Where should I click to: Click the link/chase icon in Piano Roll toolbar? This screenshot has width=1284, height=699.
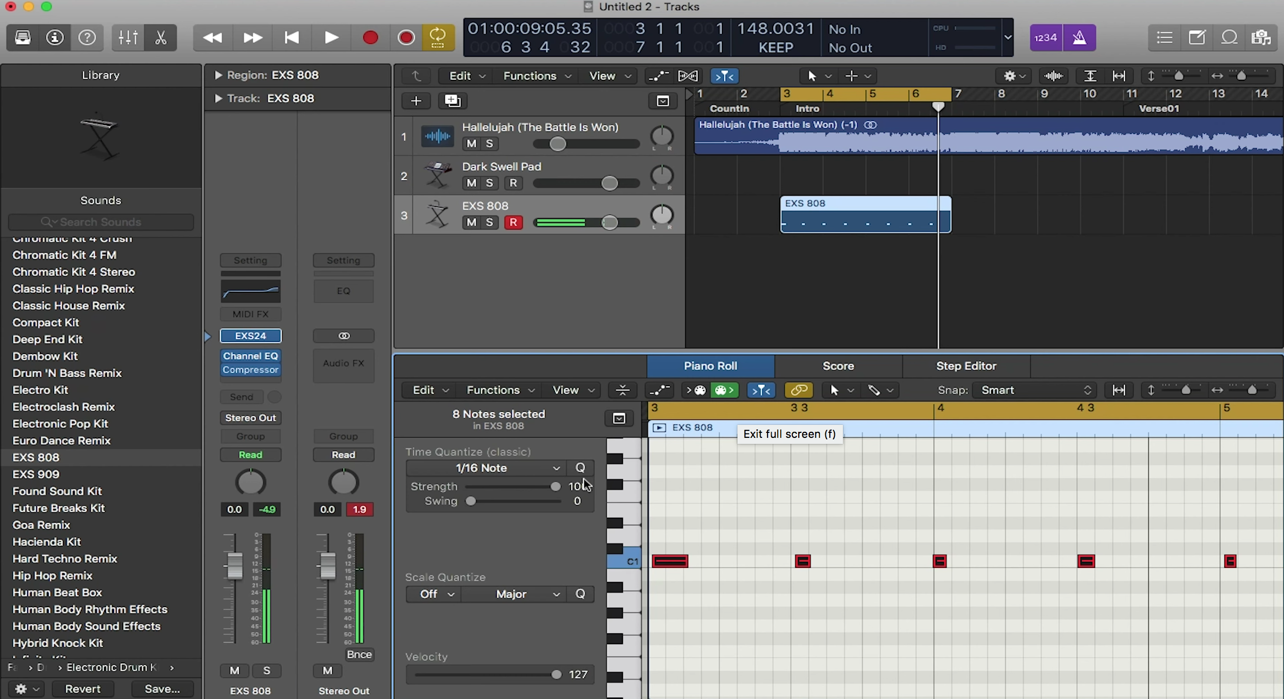coord(799,389)
